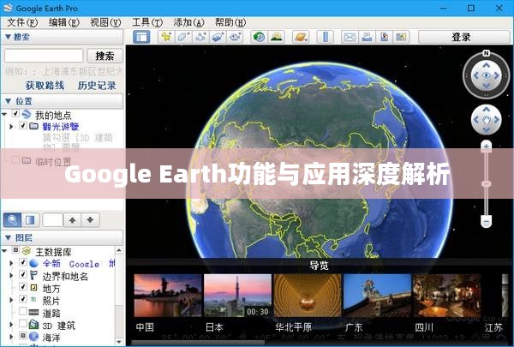Image resolution: width=514 pixels, height=347 pixels.
Task: Add a path from the toolbar
Action: point(200,37)
